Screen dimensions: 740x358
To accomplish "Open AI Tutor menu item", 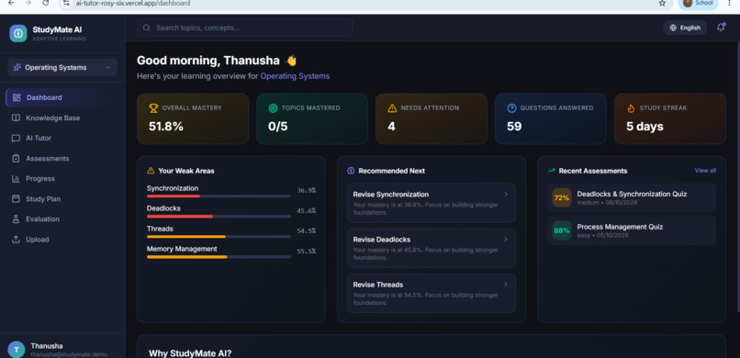I will coord(62,139).
